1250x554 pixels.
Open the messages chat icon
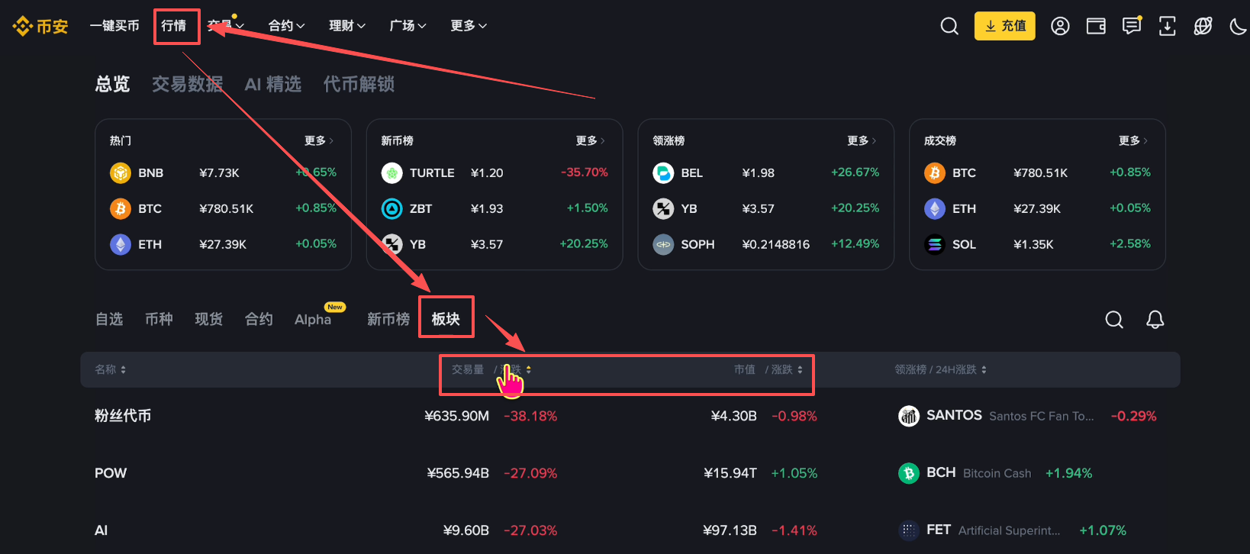pos(1132,26)
